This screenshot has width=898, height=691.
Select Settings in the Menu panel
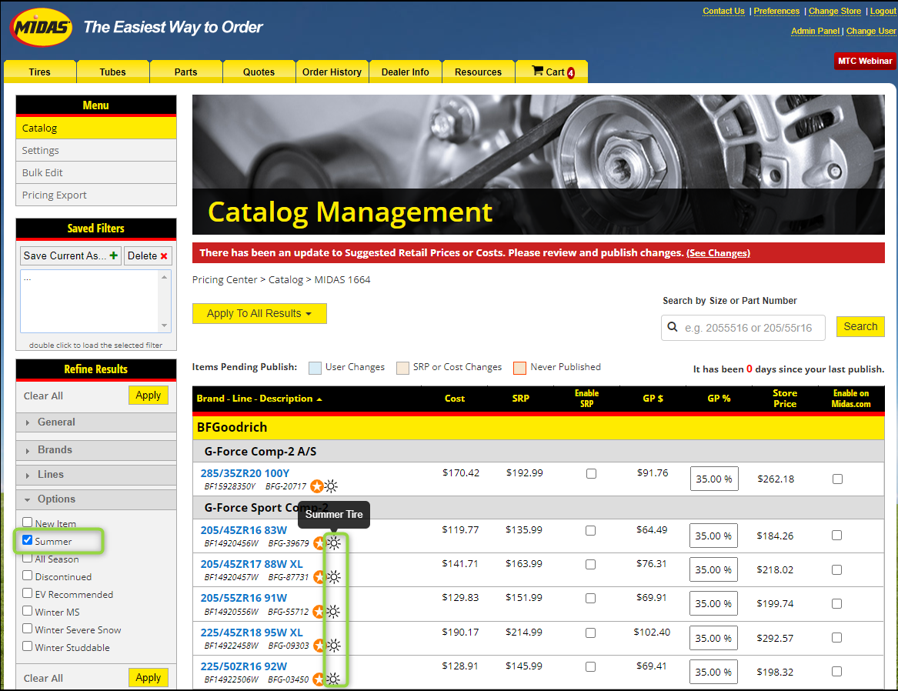[x=96, y=151]
